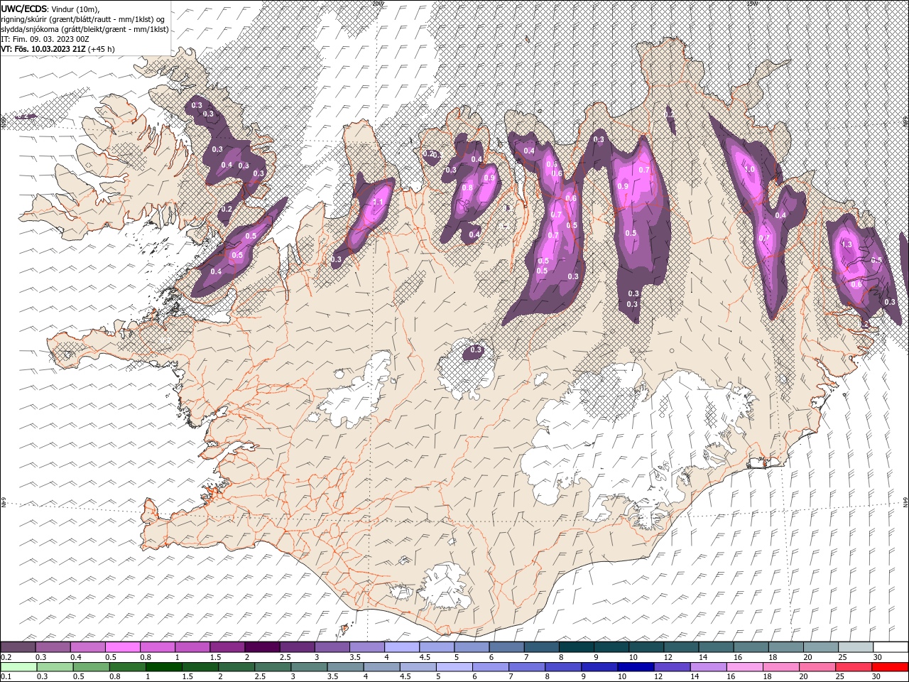The height and width of the screenshot is (682, 909).
Task: Choose the light green 0.3 swatch in lower row
Action: click(55, 667)
